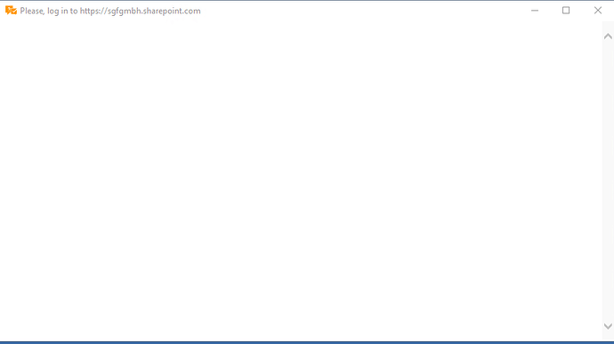Click the empty title bar area beside the URL

click(x=360, y=11)
